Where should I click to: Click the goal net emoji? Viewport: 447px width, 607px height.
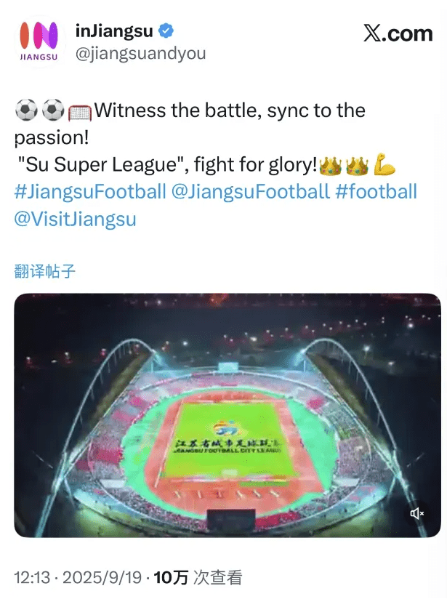tap(79, 113)
